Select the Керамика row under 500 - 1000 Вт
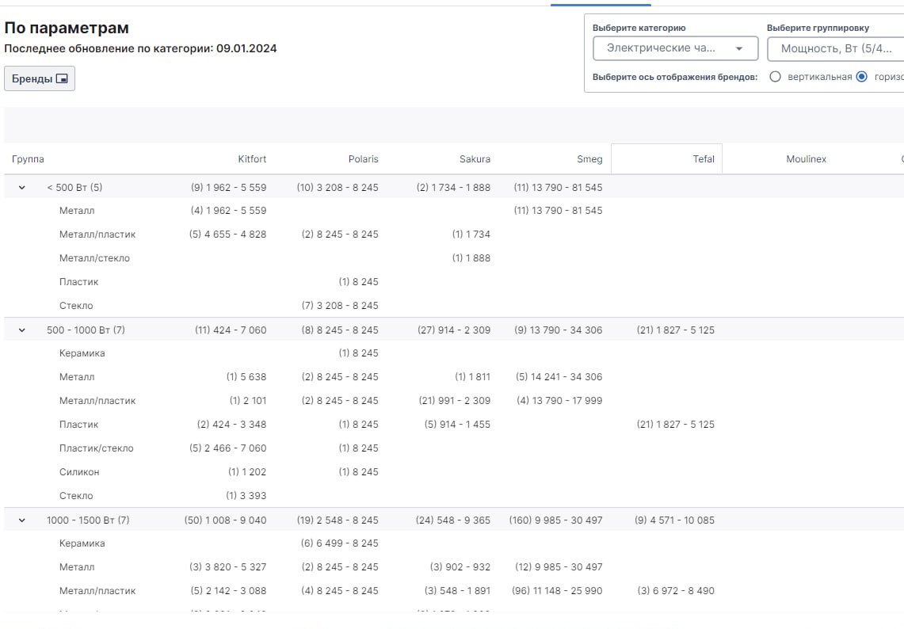Viewport: 904px width, 629px height. (x=82, y=353)
